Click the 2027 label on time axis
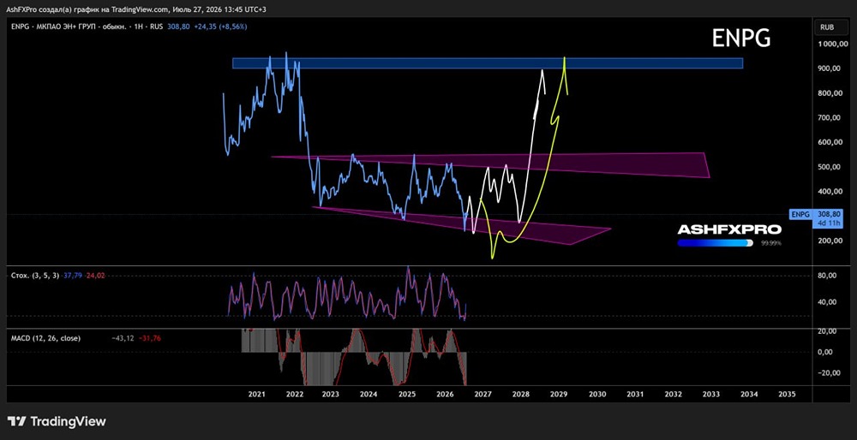Image resolution: width=857 pixels, height=440 pixels. coord(482,394)
